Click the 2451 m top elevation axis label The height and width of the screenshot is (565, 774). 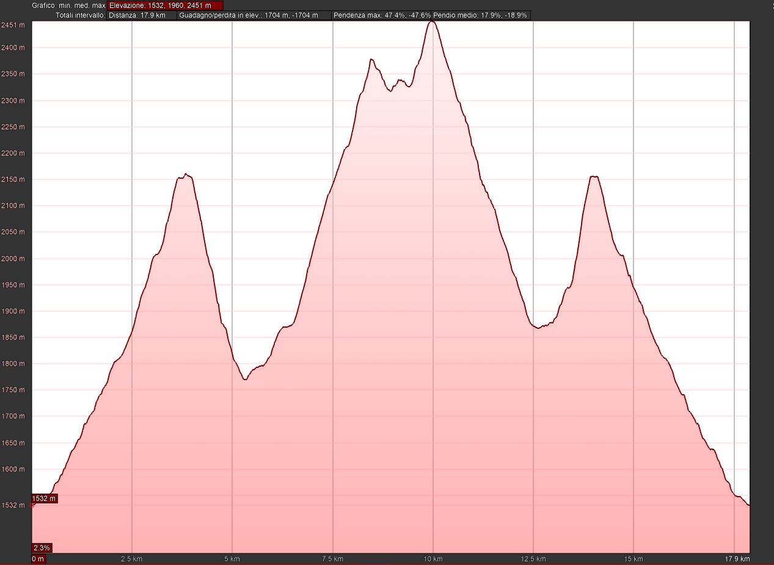click(13, 25)
